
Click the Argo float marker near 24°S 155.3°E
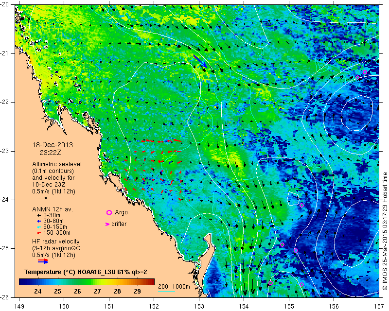(x=301, y=205)
